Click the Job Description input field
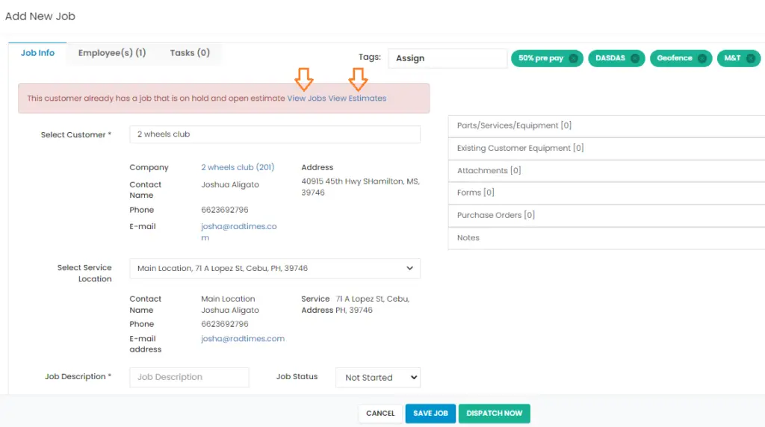The width and height of the screenshot is (765, 427). pos(189,377)
